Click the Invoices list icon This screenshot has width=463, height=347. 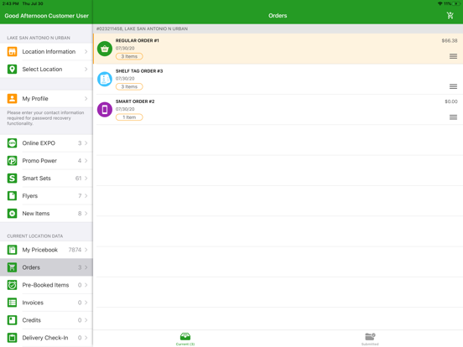[12, 303]
